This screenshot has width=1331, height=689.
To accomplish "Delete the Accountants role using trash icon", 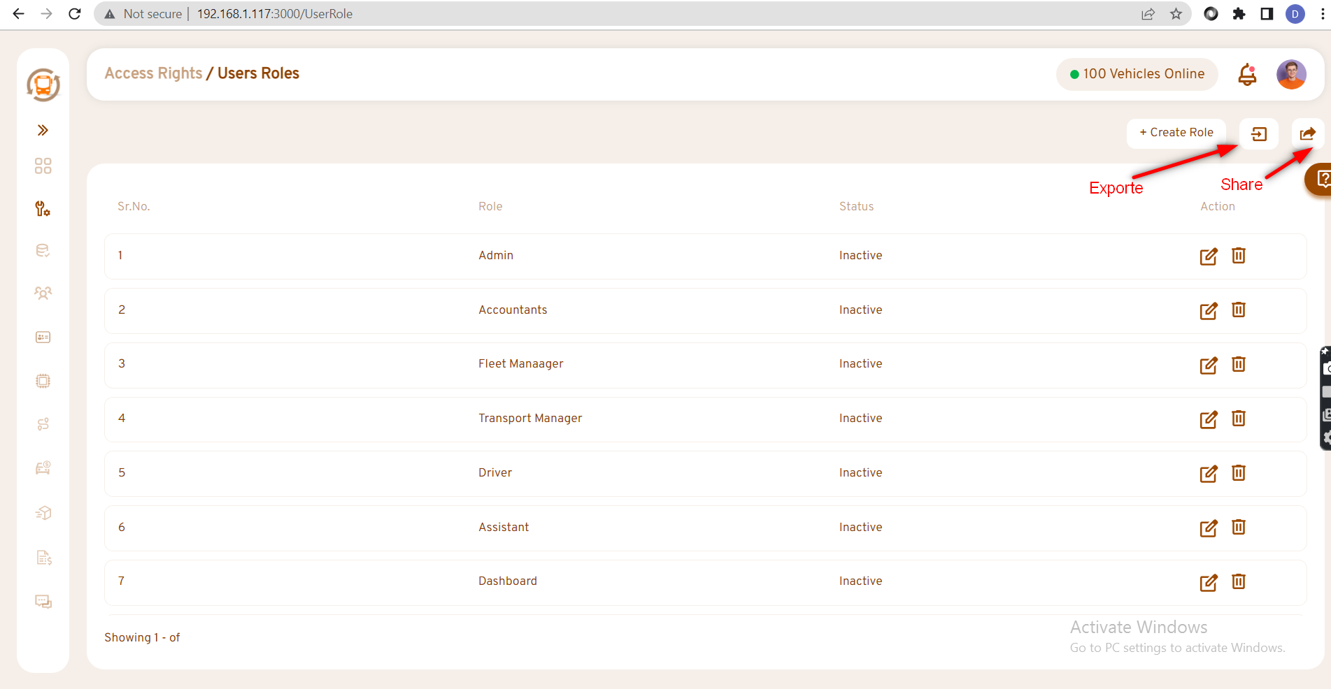I will click(x=1238, y=310).
